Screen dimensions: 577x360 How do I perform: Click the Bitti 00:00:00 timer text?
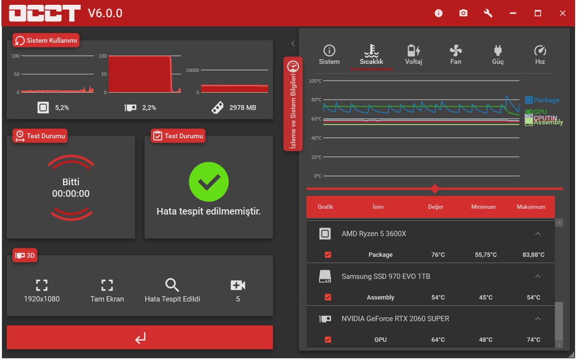click(x=71, y=188)
